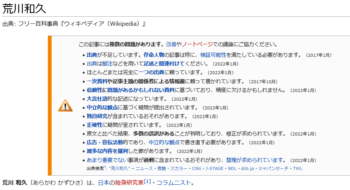Click footnote reference [1]
350x190 pixels.
coord(147,181)
